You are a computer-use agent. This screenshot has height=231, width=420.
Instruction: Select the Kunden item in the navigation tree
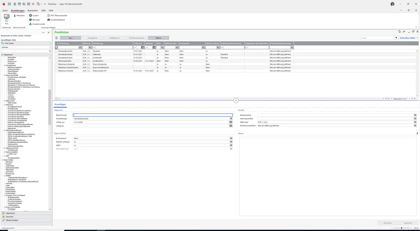(9, 164)
